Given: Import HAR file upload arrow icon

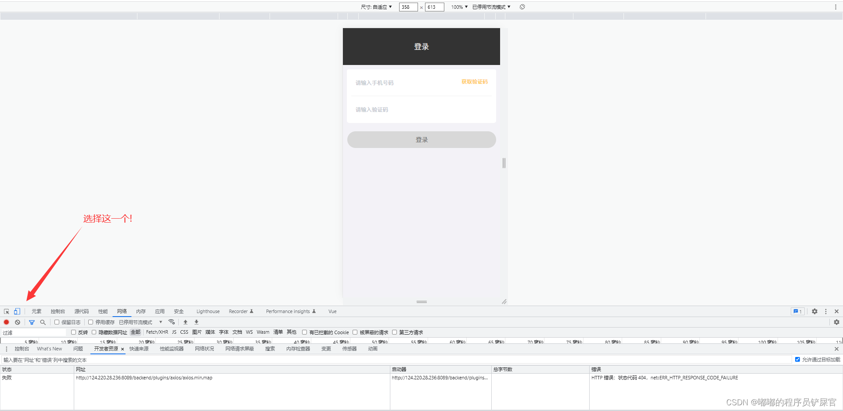Looking at the screenshot, I should pos(185,322).
